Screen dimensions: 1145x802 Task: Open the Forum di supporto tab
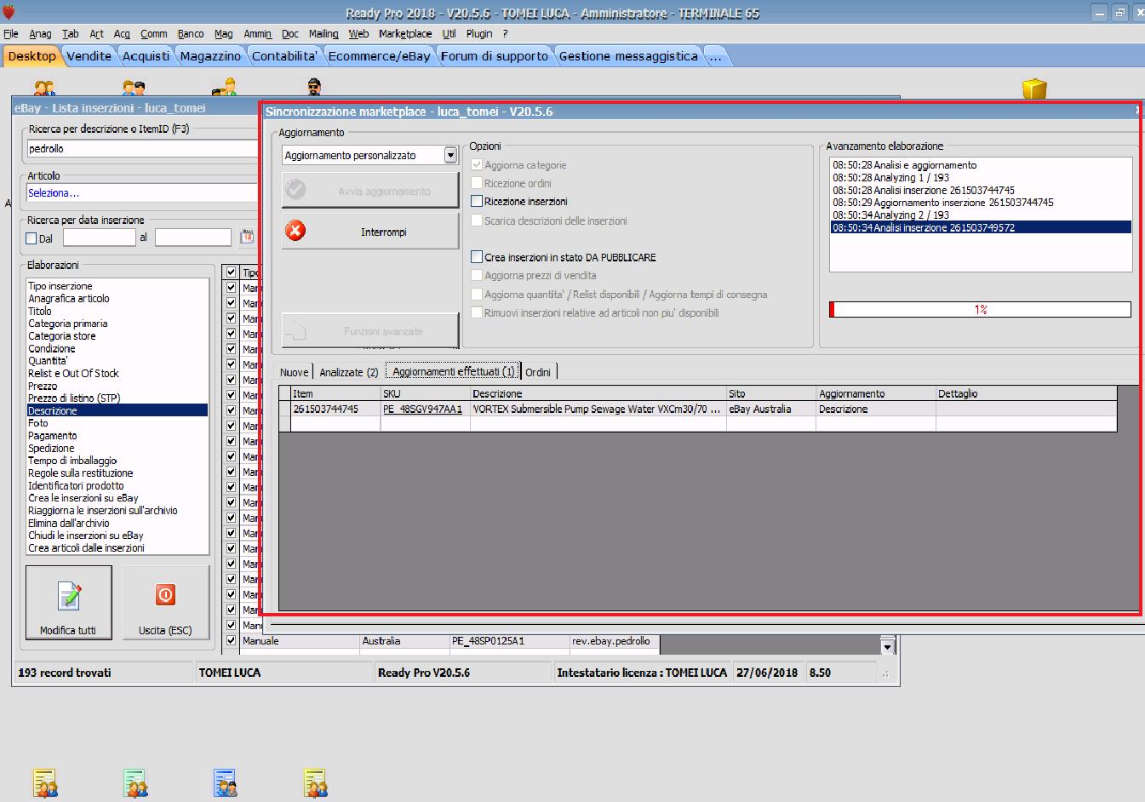tap(495, 56)
